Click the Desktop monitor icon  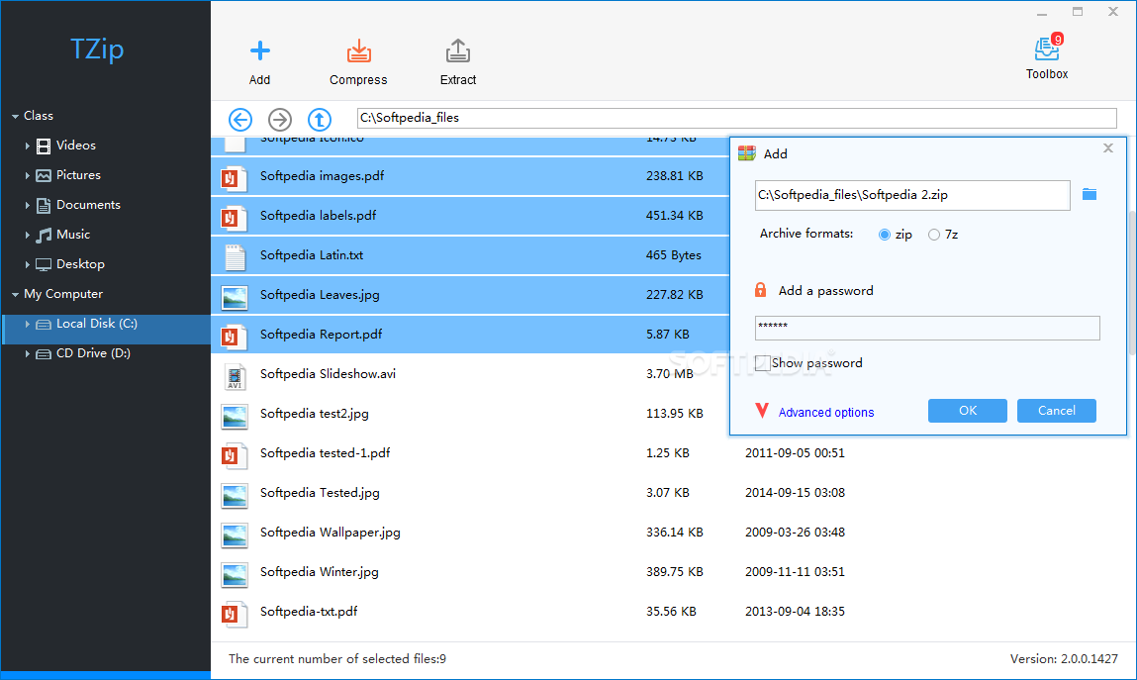[44, 264]
